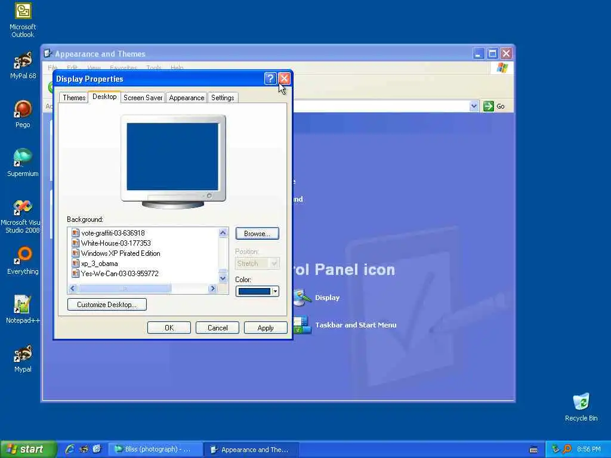This screenshot has height=458, width=611.
Task: Click the Start button
Action: coord(28,449)
